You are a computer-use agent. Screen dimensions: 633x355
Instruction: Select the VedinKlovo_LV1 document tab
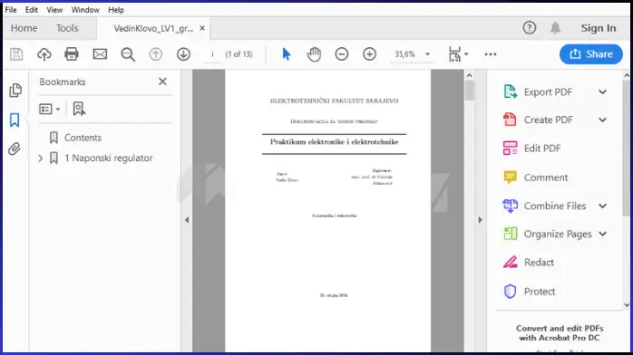[x=153, y=29]
